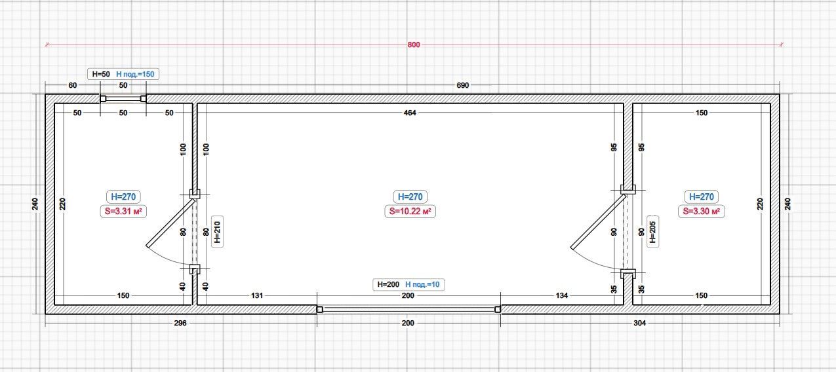Select the door leaf in the right partition
836x372 pixels.
[598, 221]
